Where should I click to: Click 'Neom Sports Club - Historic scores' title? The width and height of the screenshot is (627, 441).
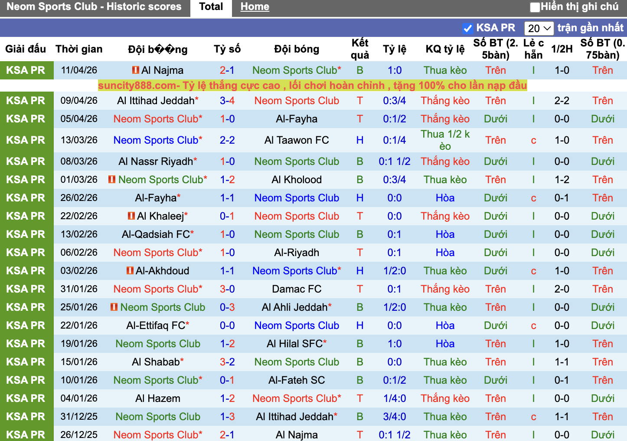[94, 7]
